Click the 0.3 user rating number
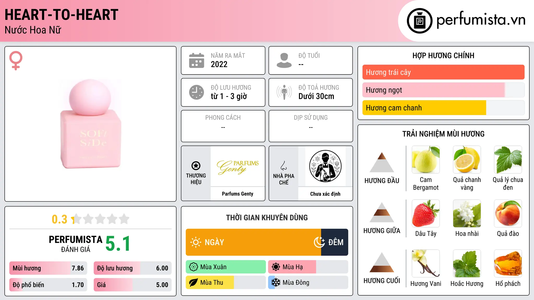 click(59, 219)
